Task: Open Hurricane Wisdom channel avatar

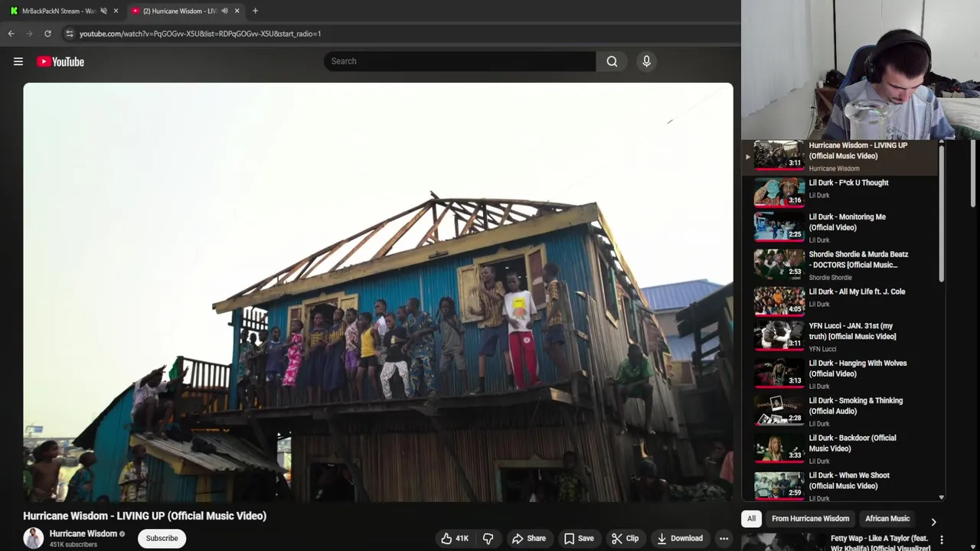Action: (x=33, y=538)
